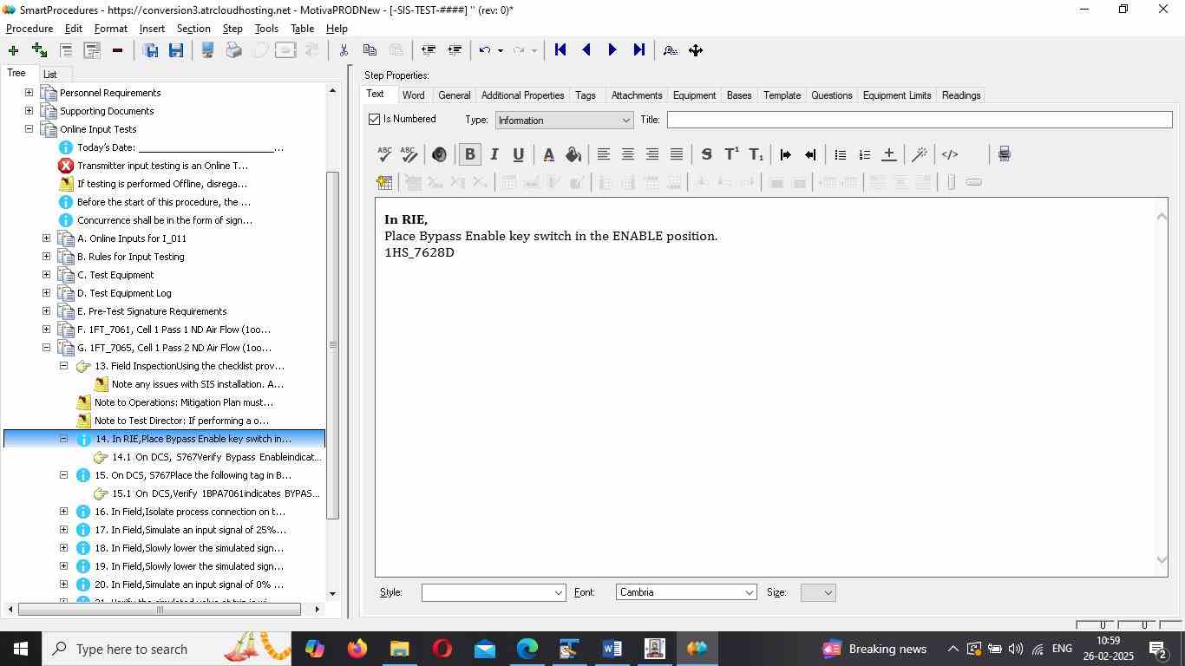Viewport: 1185px width, 666px height.
Task: Toggle subscript T formatting
Action: click(x=756, y=154)
